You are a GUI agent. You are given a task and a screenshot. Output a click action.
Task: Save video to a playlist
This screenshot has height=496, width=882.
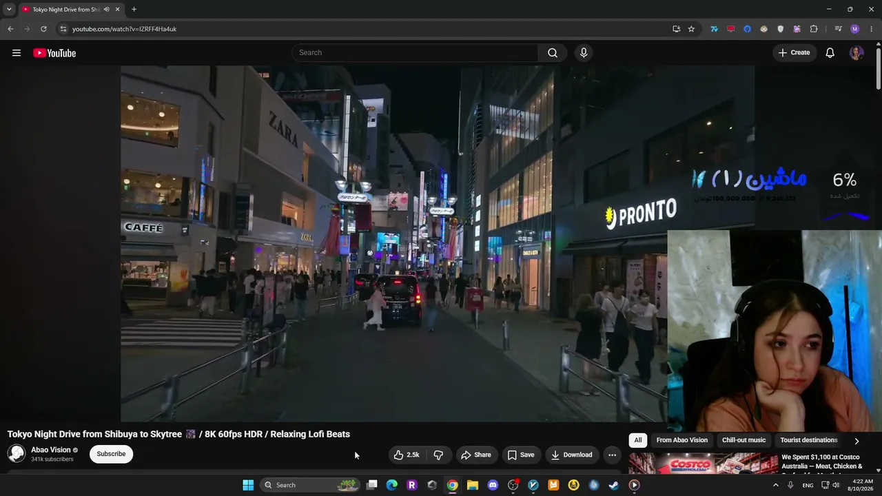(x=521, y=455)
